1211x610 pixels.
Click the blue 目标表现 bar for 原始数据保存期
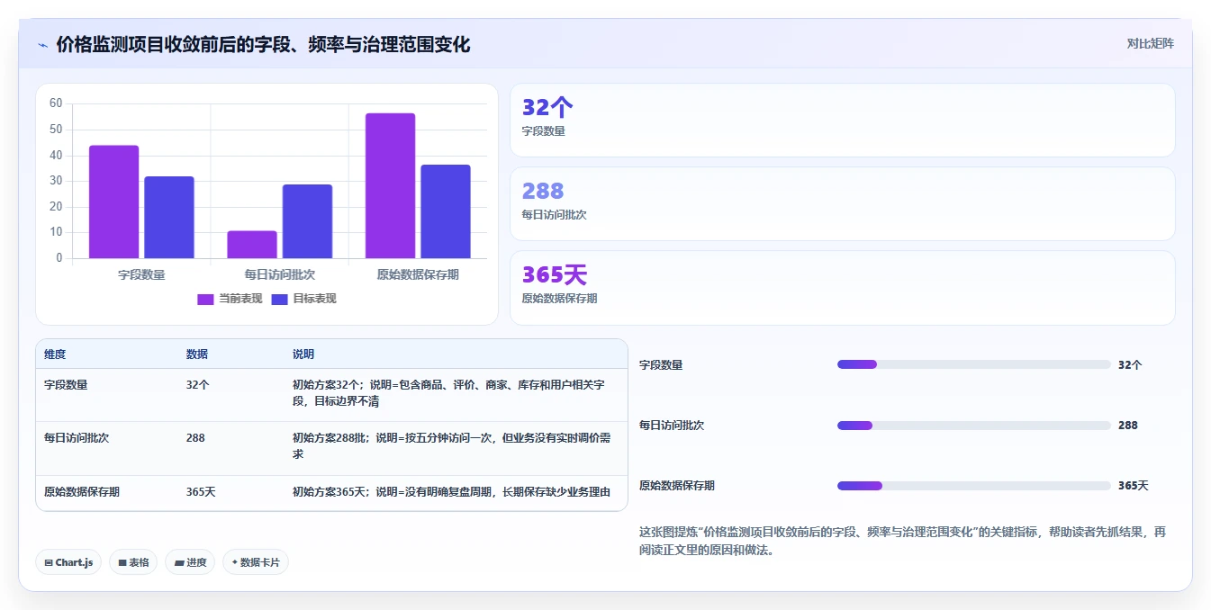pyautogui.click(x=446, y=211)
